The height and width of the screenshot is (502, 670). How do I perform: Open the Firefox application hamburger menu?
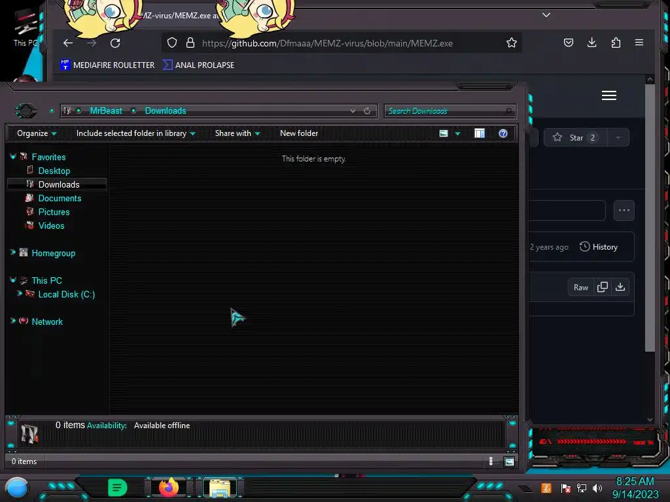639,42
